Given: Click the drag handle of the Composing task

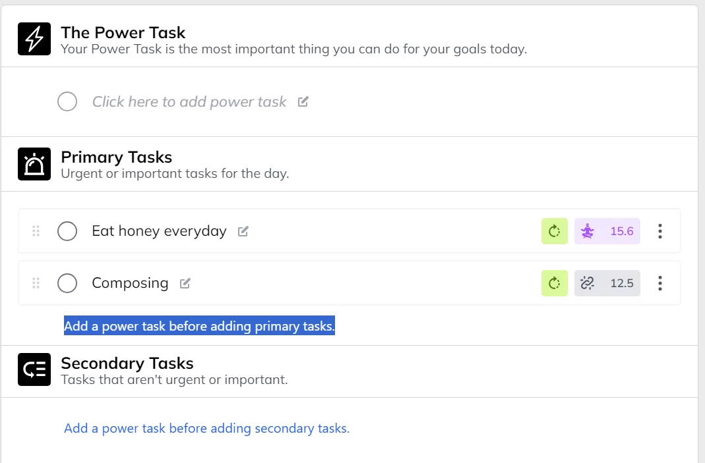Looking at the screenshot, I should tap(36, 283).
